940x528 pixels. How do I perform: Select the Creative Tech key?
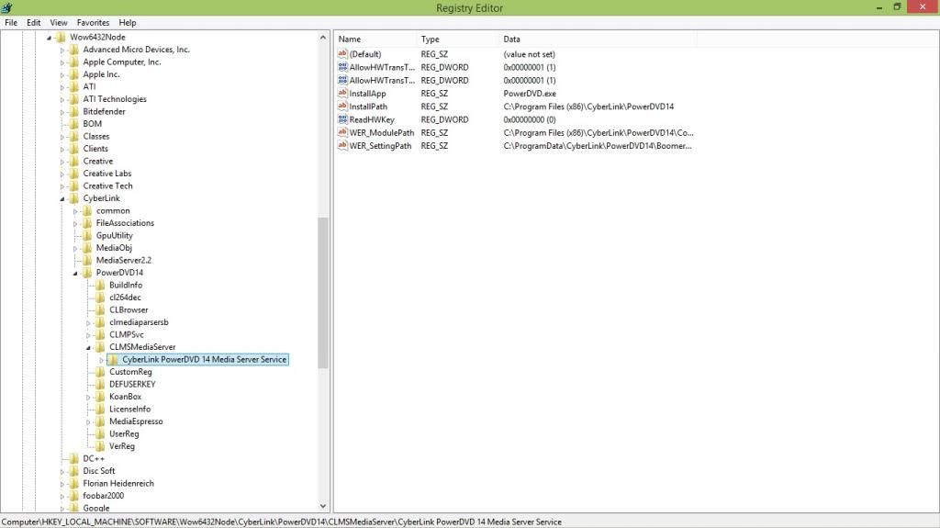(x=108, y=186)
